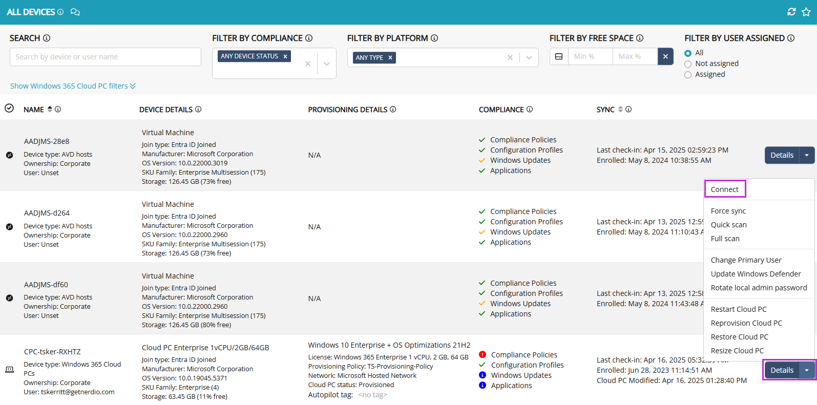Image resolution: width=817 pixels, height=405 pixels.
Task: Expand the platform filter dropdown
Action: click(x=529, y=57)
